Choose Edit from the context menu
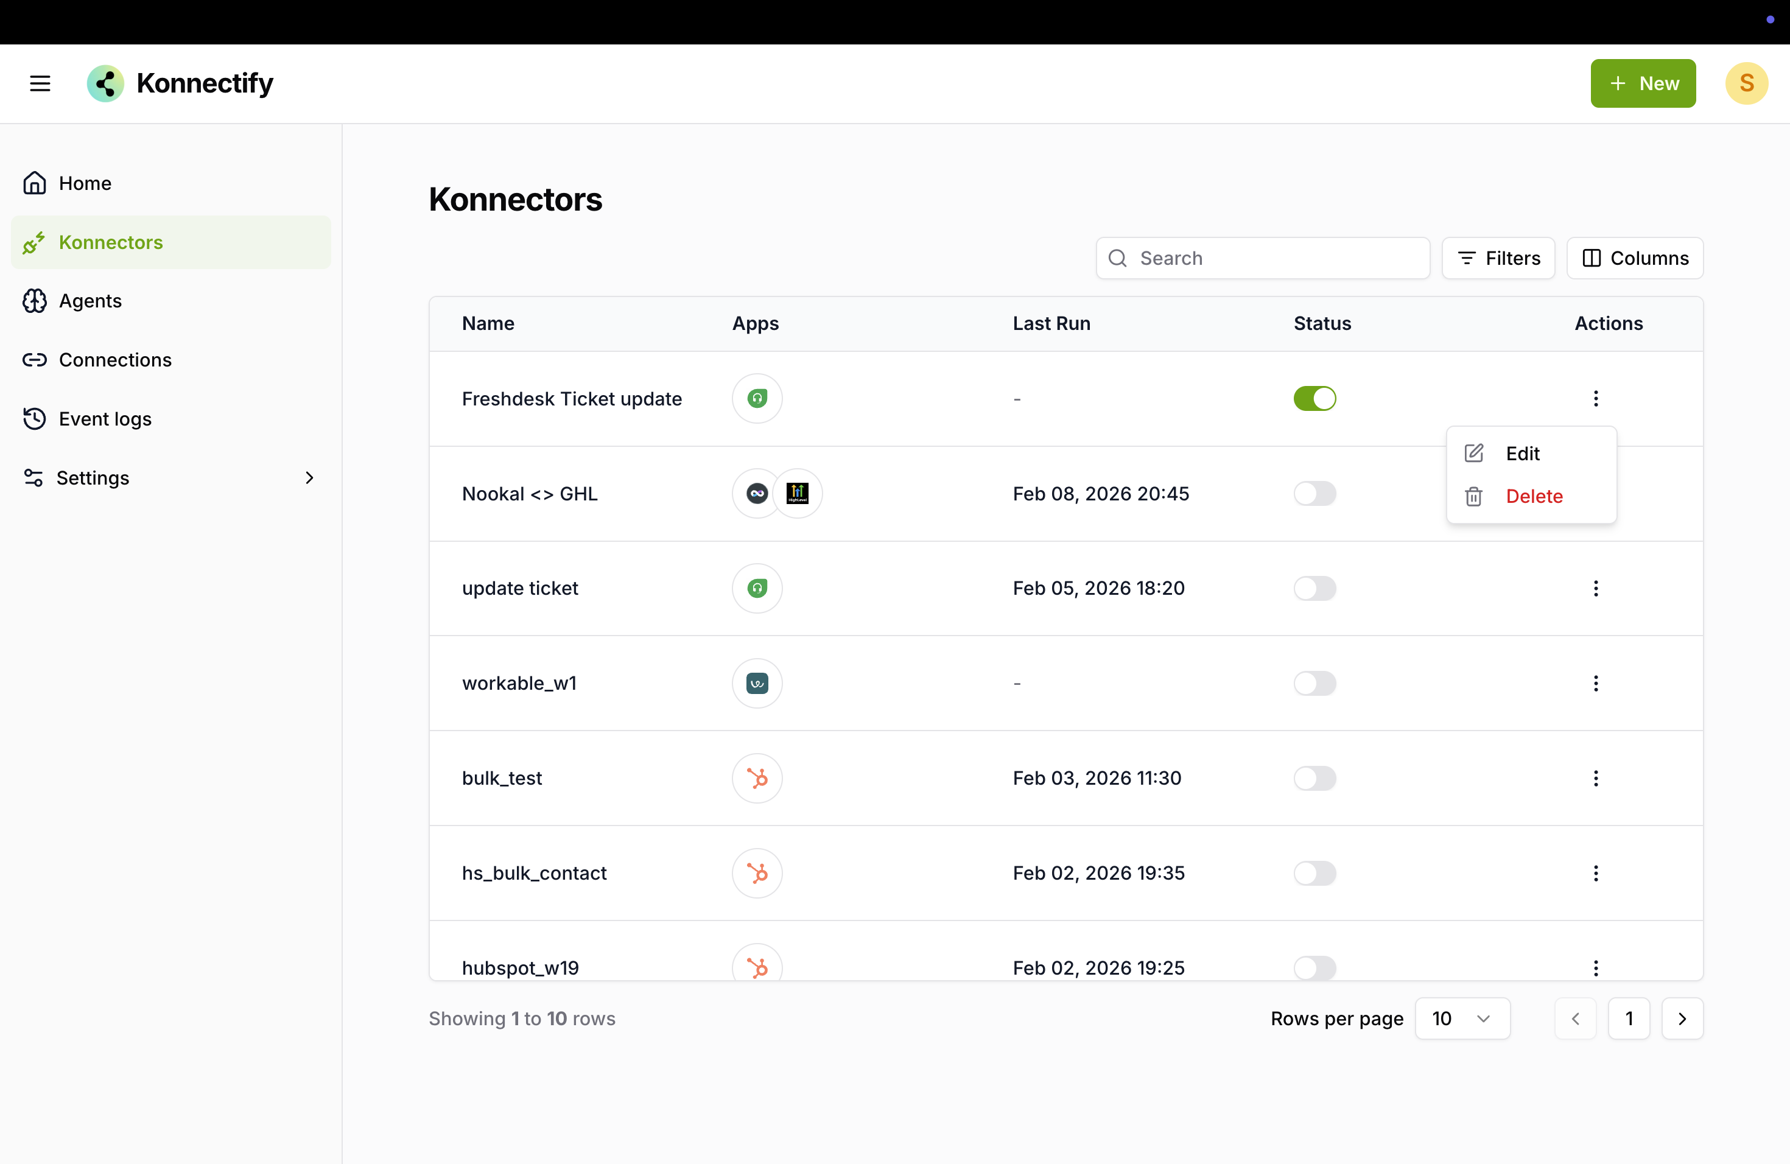The width and height of the screenshot is (1790, 1164). 1522,454
